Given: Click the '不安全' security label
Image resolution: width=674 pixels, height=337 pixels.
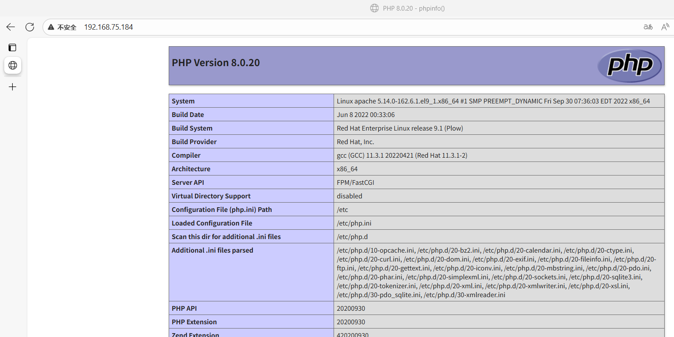Looking at the screenshot, I should [x=67, y=27].
